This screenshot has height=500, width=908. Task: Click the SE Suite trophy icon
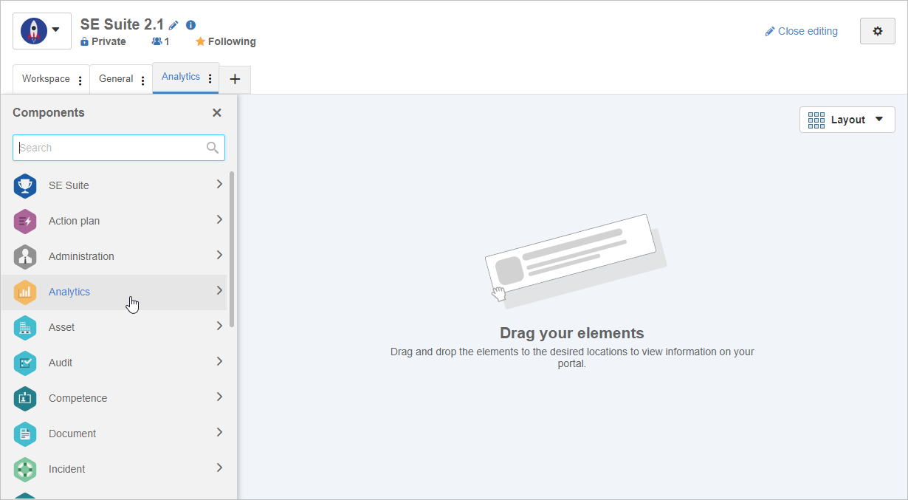click(25, 185)
